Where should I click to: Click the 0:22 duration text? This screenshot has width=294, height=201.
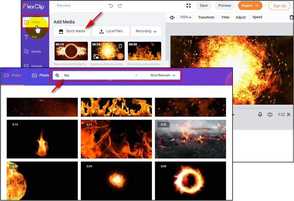point(281,115)
